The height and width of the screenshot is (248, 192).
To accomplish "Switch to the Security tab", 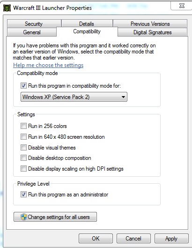I will pyautogui.click(x=34, y=24).
